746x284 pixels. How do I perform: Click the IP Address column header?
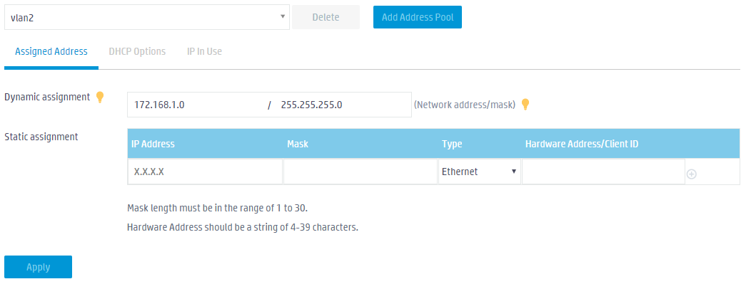(x=153, y=144)
